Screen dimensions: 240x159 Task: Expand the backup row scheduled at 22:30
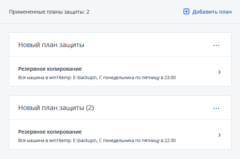(x=219, y=135)
